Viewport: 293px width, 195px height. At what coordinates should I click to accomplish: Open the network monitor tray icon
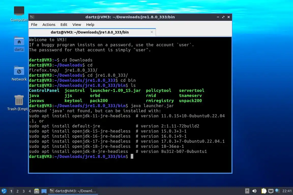click(x=271, y=191)
